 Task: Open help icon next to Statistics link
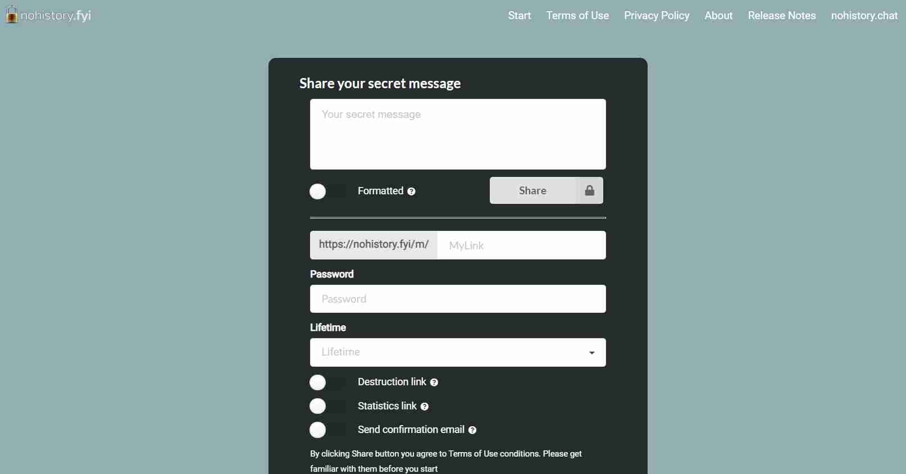[425, 407]
